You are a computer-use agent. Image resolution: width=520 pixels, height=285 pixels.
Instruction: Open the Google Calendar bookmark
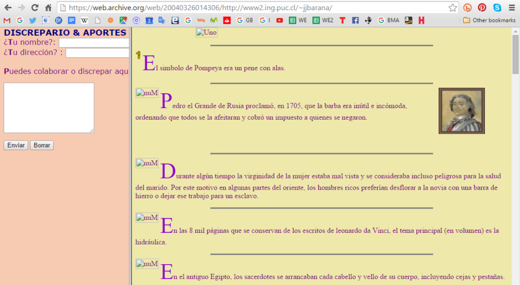click(x=149, y=20)
